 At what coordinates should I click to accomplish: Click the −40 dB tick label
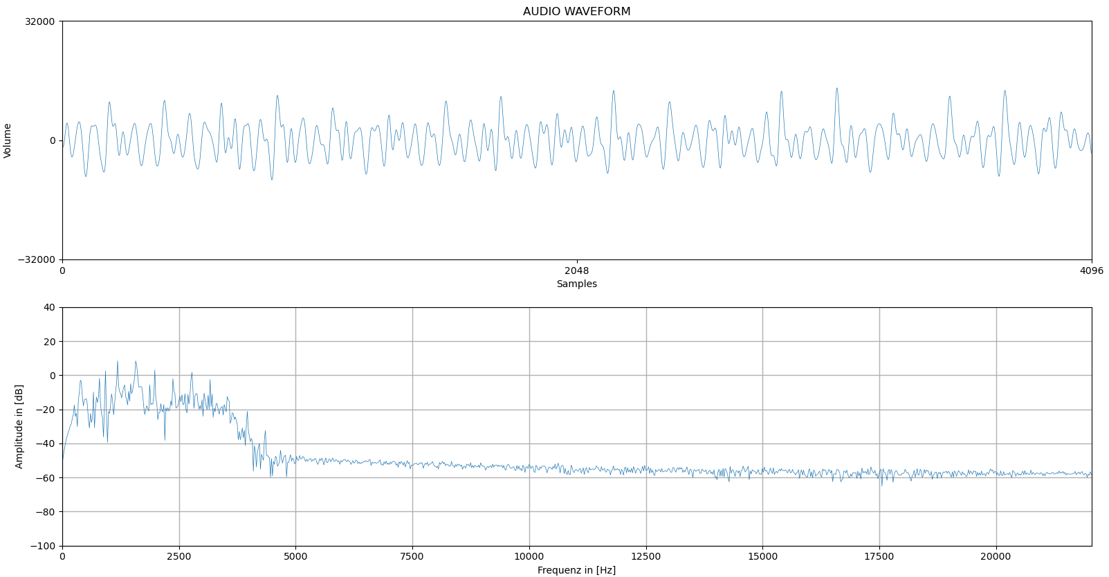(46, 443)
